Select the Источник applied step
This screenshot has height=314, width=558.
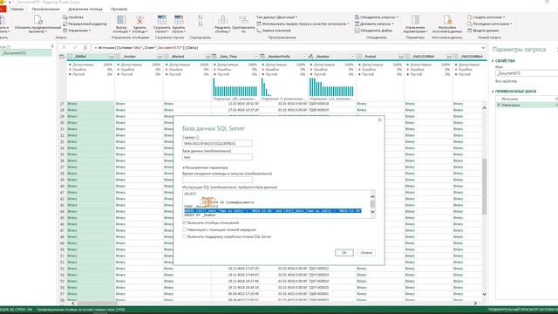[527, 99]
